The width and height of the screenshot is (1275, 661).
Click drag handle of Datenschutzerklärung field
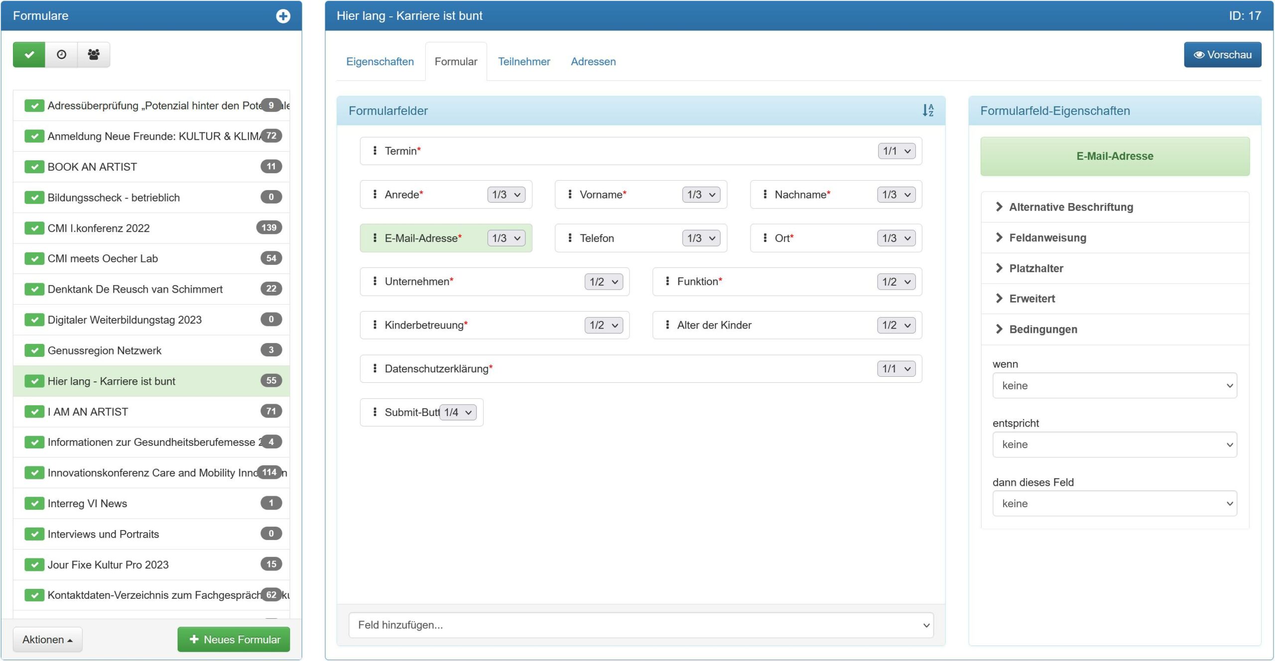tap(375, 368)
